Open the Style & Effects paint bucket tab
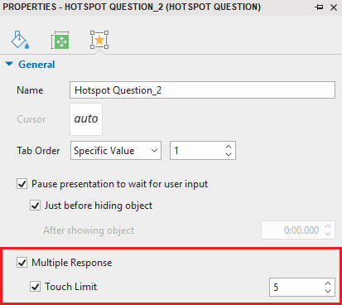Image resolution: width=342 pixels, height=305 pixels. tap(20, 40)
